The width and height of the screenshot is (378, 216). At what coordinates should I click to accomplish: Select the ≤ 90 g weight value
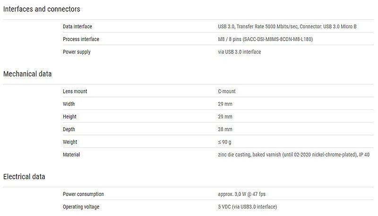pyautogui.click(x=225, y=142)
